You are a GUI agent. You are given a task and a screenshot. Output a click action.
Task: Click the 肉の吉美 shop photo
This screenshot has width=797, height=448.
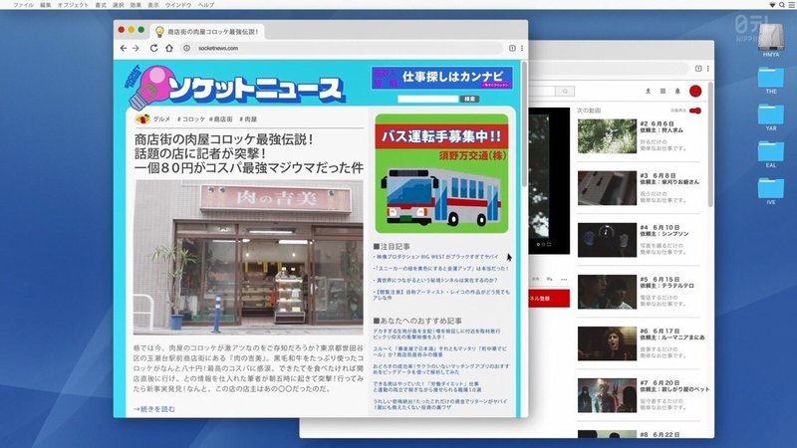(248, 257)
